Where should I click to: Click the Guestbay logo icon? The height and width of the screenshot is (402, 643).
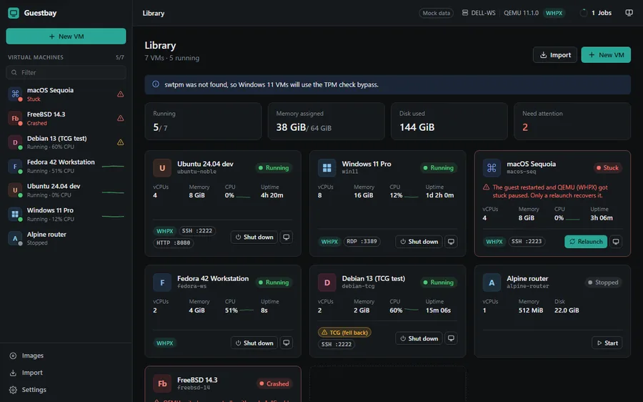[x=14, y=13]
